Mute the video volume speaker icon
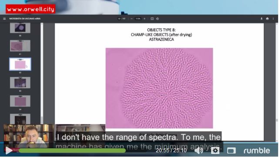The width and height of the screenshot is (279, 157). point(199,150)
